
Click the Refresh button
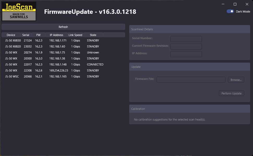(x=63, y=27)
